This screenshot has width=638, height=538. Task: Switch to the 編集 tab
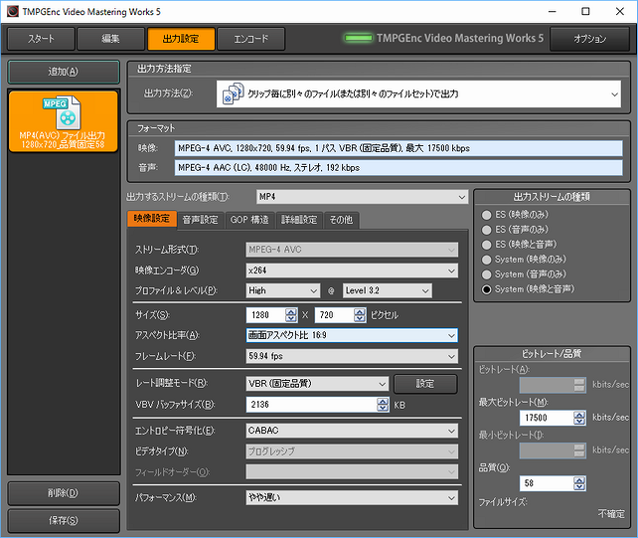110,39
